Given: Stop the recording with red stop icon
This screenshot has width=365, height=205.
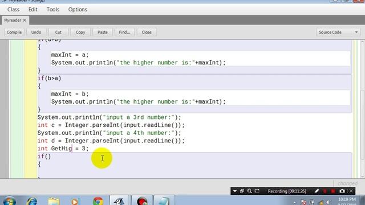Looking at the screenshot, I should (x=333, y=191).
